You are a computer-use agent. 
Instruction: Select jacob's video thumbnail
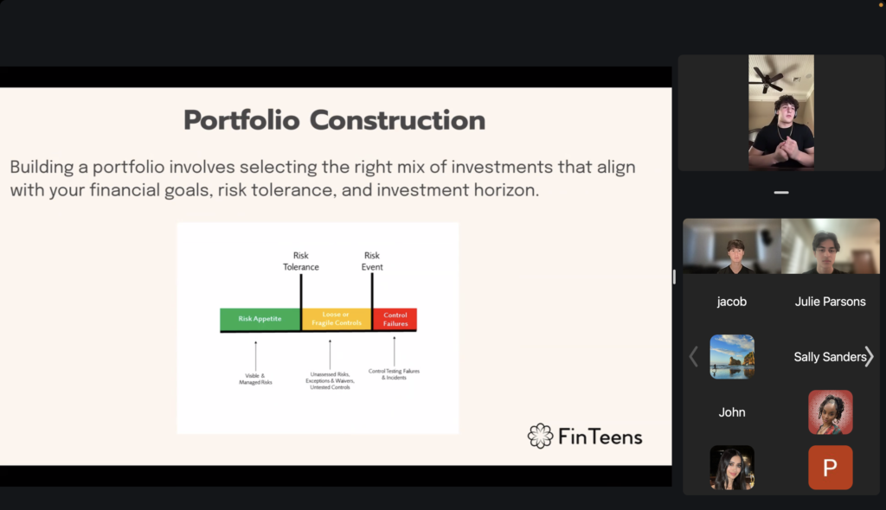(x=732, y=246)
